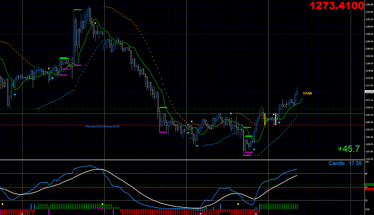Click the red 1273.4100 price readout
This screenshot has height=215, width=374.
pos(336,6)
